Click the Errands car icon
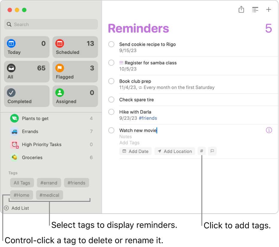Screen dimensions: 279x247 (14, 132)
